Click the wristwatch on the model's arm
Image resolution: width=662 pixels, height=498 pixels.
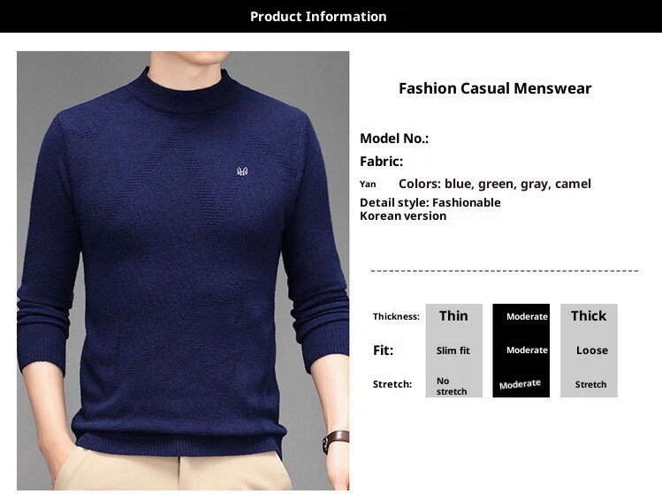click(336, 441)
